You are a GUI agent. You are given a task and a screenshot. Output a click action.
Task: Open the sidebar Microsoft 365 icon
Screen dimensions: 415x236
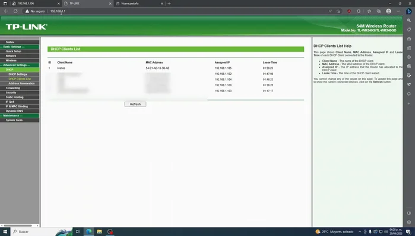(x=409, y=57)
